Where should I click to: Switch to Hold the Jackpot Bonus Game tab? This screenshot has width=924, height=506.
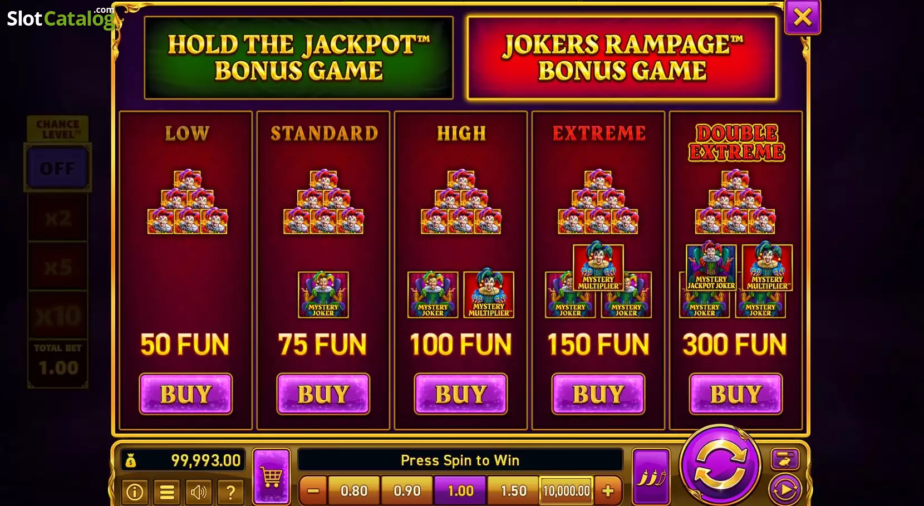pyautogui.click(x=299, y=58)
